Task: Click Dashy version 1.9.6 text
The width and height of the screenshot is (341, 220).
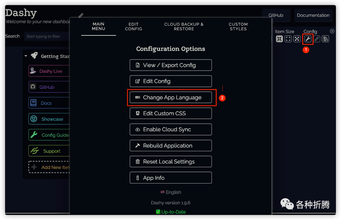Action: tap(171, 203)
